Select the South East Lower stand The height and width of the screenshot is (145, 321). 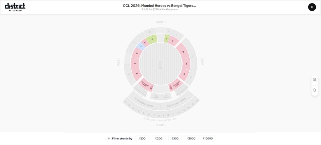point(177,84)
